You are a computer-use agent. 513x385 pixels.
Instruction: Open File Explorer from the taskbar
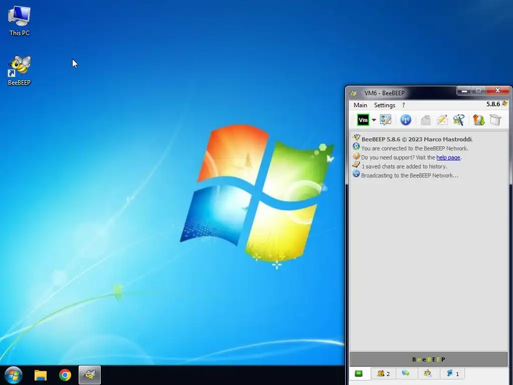(41, 375)
